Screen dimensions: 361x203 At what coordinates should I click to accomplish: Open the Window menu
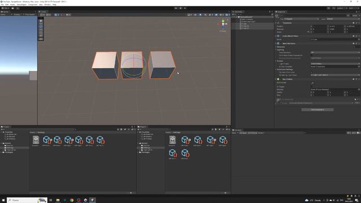47,5
